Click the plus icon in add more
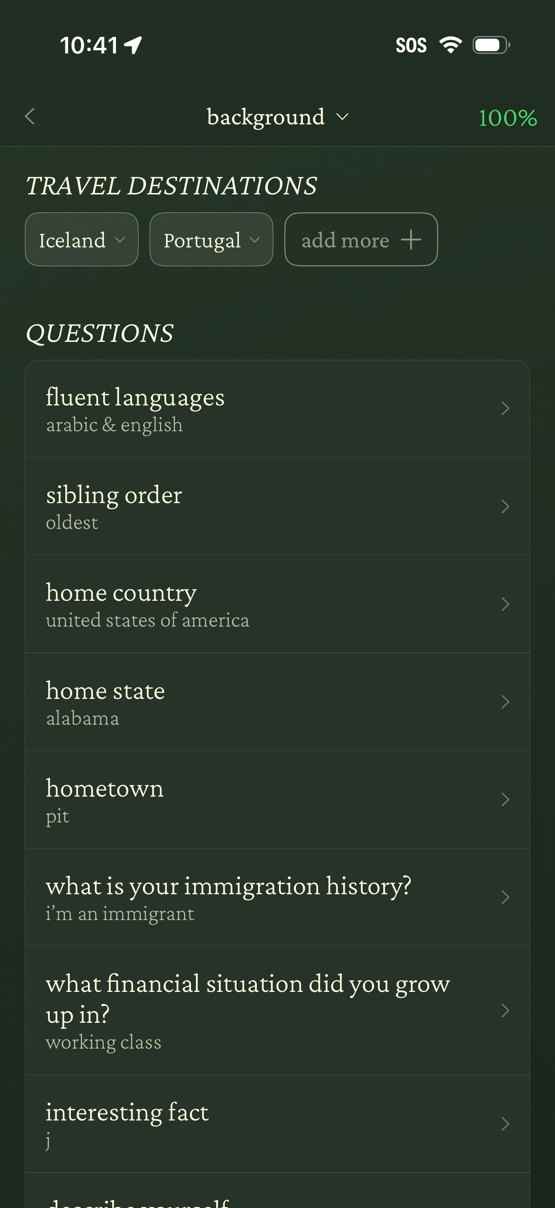 tap(411, 240)
